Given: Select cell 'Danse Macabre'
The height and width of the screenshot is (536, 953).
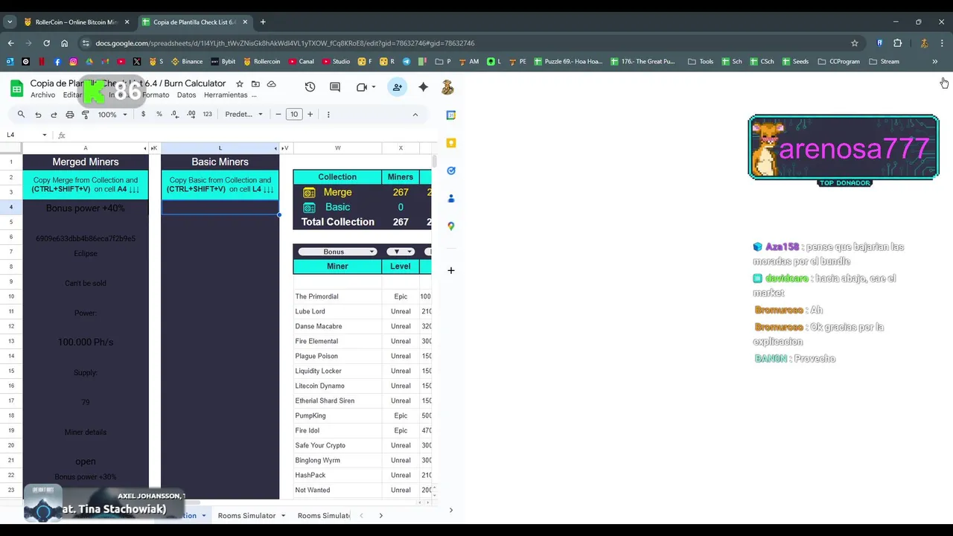Looking at the screenshot, I should (x=337, y=326).
